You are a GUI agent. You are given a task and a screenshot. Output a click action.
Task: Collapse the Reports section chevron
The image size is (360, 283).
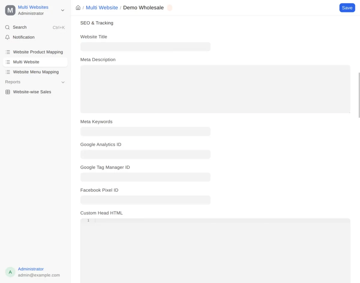point(63,82)
